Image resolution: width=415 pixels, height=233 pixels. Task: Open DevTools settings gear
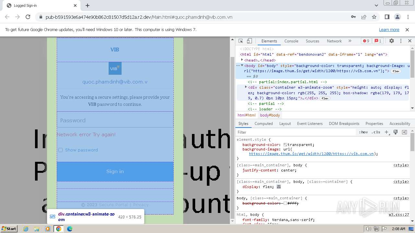[392, 41]
